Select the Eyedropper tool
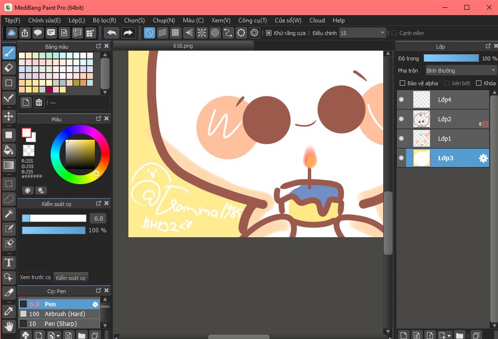Image resolution: width=498 pixels, height=339 pixels. tap(9, 311)
